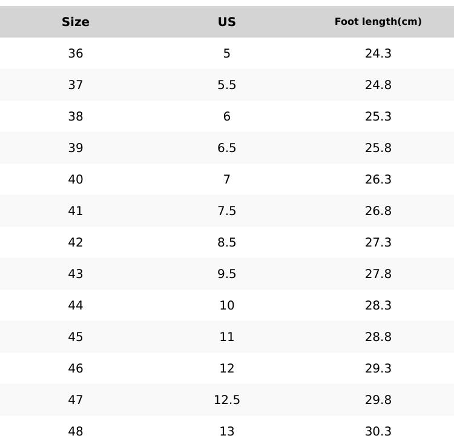This screenshot has width=454, height=447.
Task: Click the US 12 cell
Action: click(227, 368)
